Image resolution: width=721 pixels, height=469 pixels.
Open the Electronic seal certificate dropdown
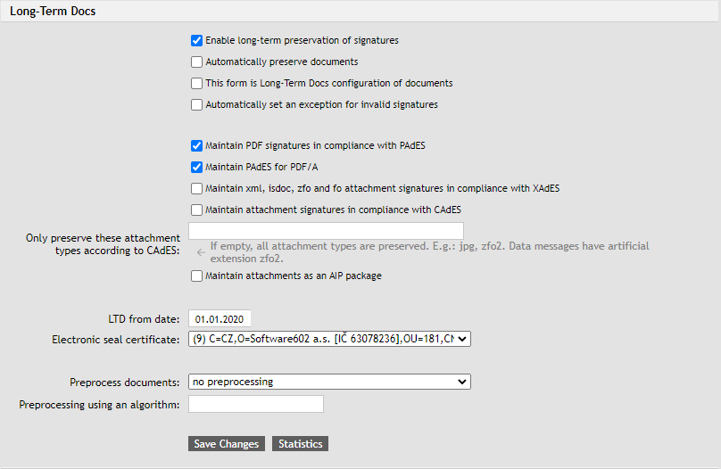(329, 339)
